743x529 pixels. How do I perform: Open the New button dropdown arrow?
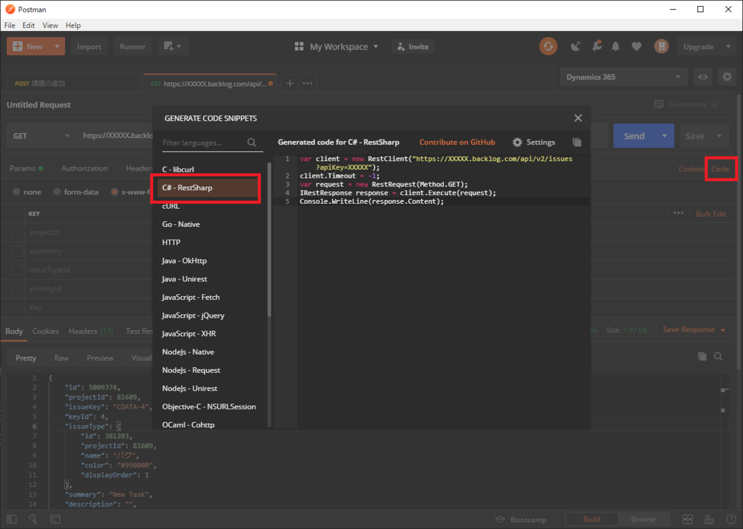tap(57, 46)
